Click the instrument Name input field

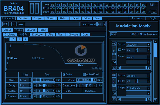tap(52, 24)
